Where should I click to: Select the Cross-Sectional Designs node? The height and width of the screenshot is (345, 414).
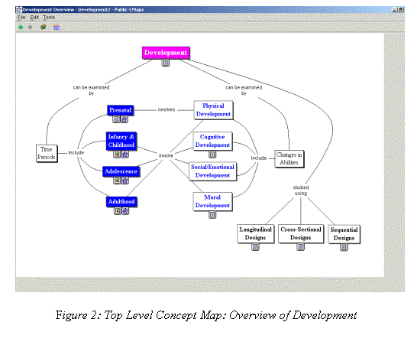tap(301, 234)
